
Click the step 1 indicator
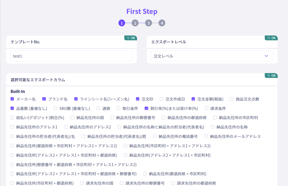click(122, 23)
